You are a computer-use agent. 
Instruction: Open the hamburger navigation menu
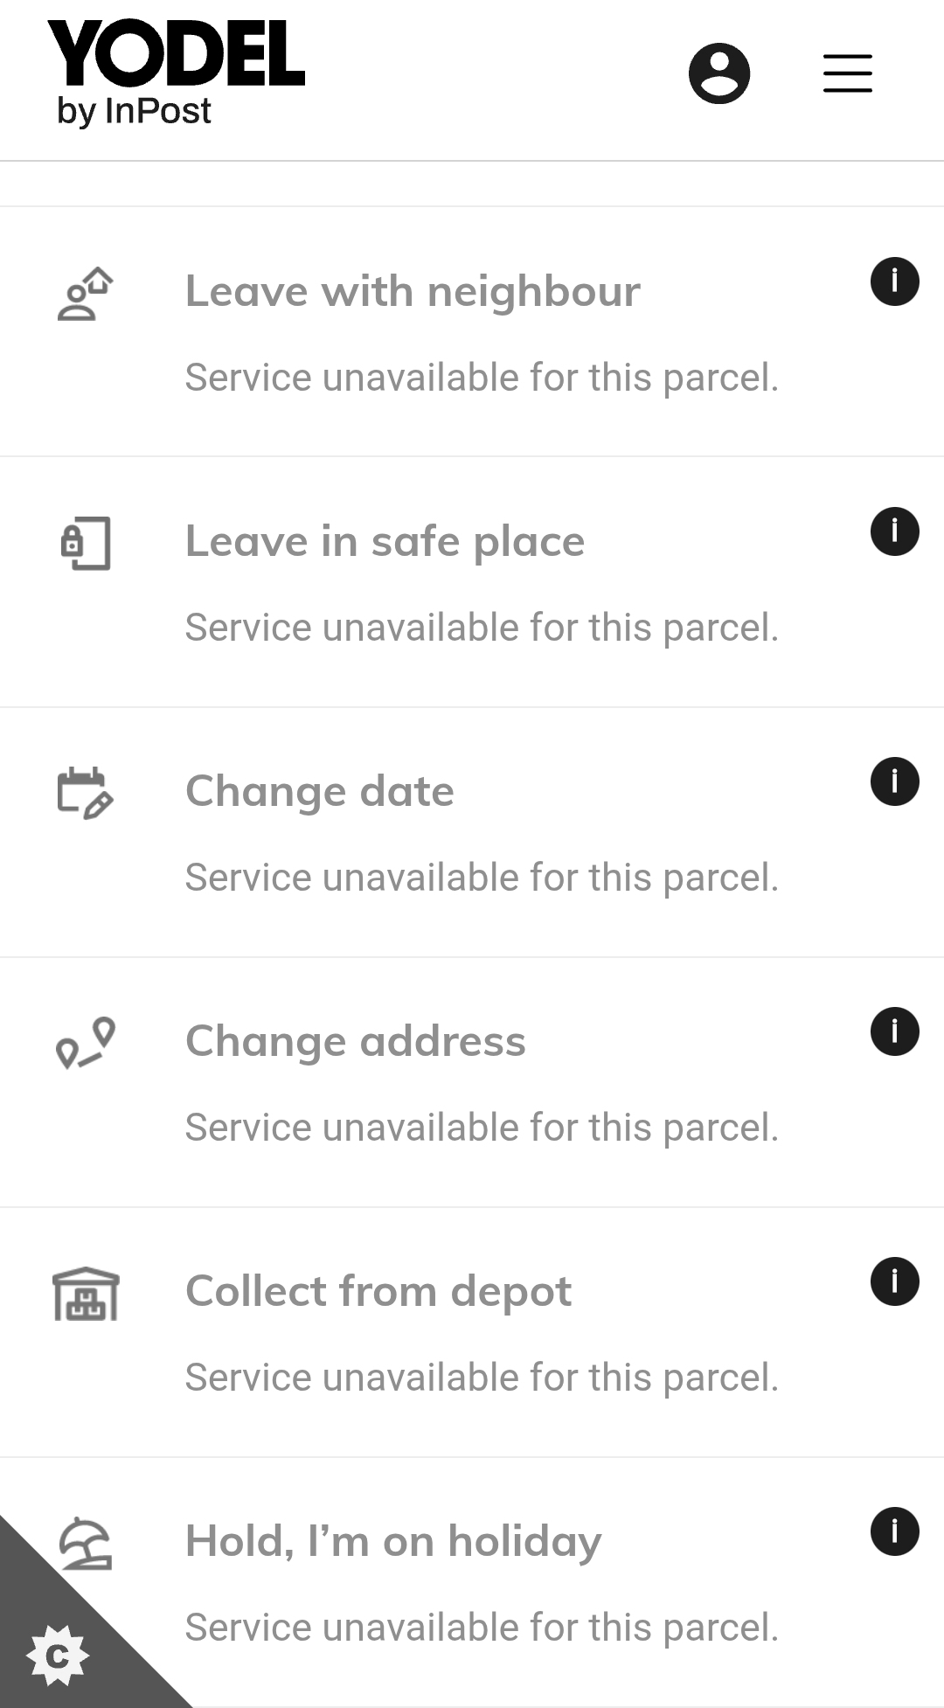point(847,73)
